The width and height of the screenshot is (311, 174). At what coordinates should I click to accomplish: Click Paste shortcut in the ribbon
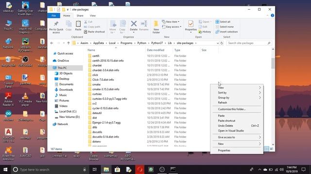coord(94,32)
